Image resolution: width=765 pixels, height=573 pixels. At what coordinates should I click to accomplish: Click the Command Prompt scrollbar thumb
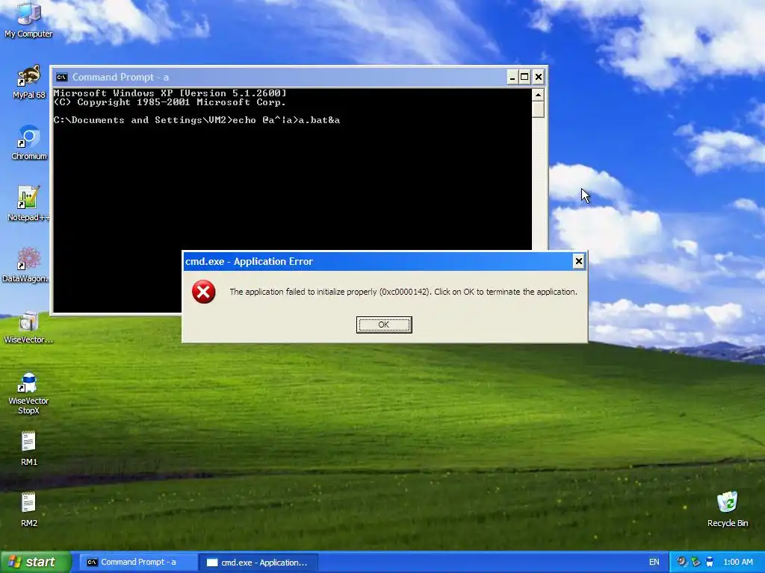click(x=538, y=109)
